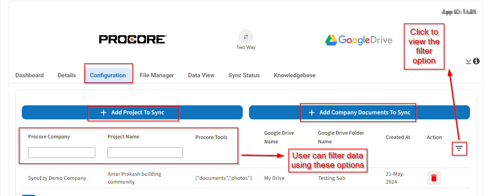484x196 pixels.
Task: Select the My Drive cell
Action: click(274, 178)
